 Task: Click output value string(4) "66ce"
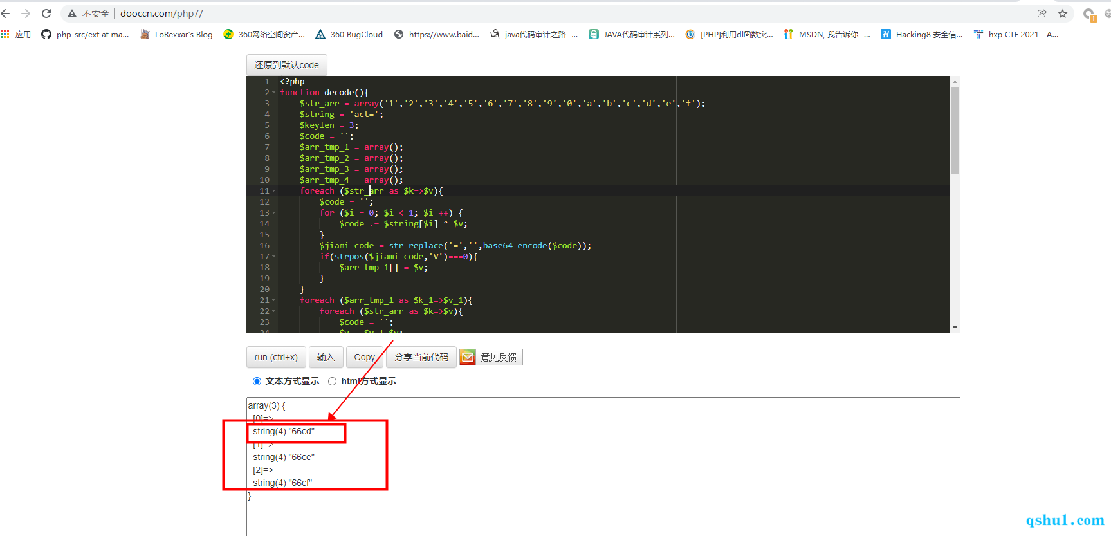tap(284, 457)
